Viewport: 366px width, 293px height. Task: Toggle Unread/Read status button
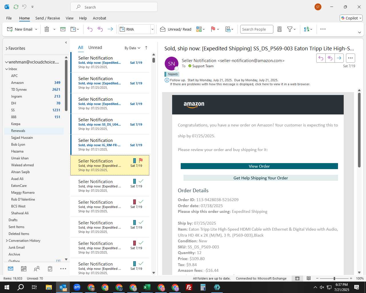[176, 29]
